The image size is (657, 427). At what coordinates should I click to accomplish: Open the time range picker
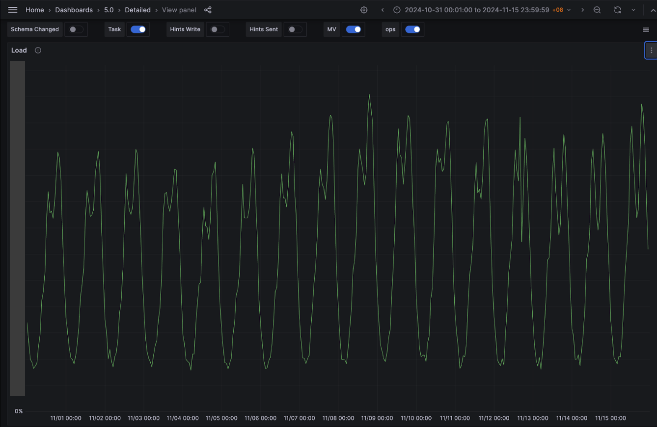click(482, 10)
